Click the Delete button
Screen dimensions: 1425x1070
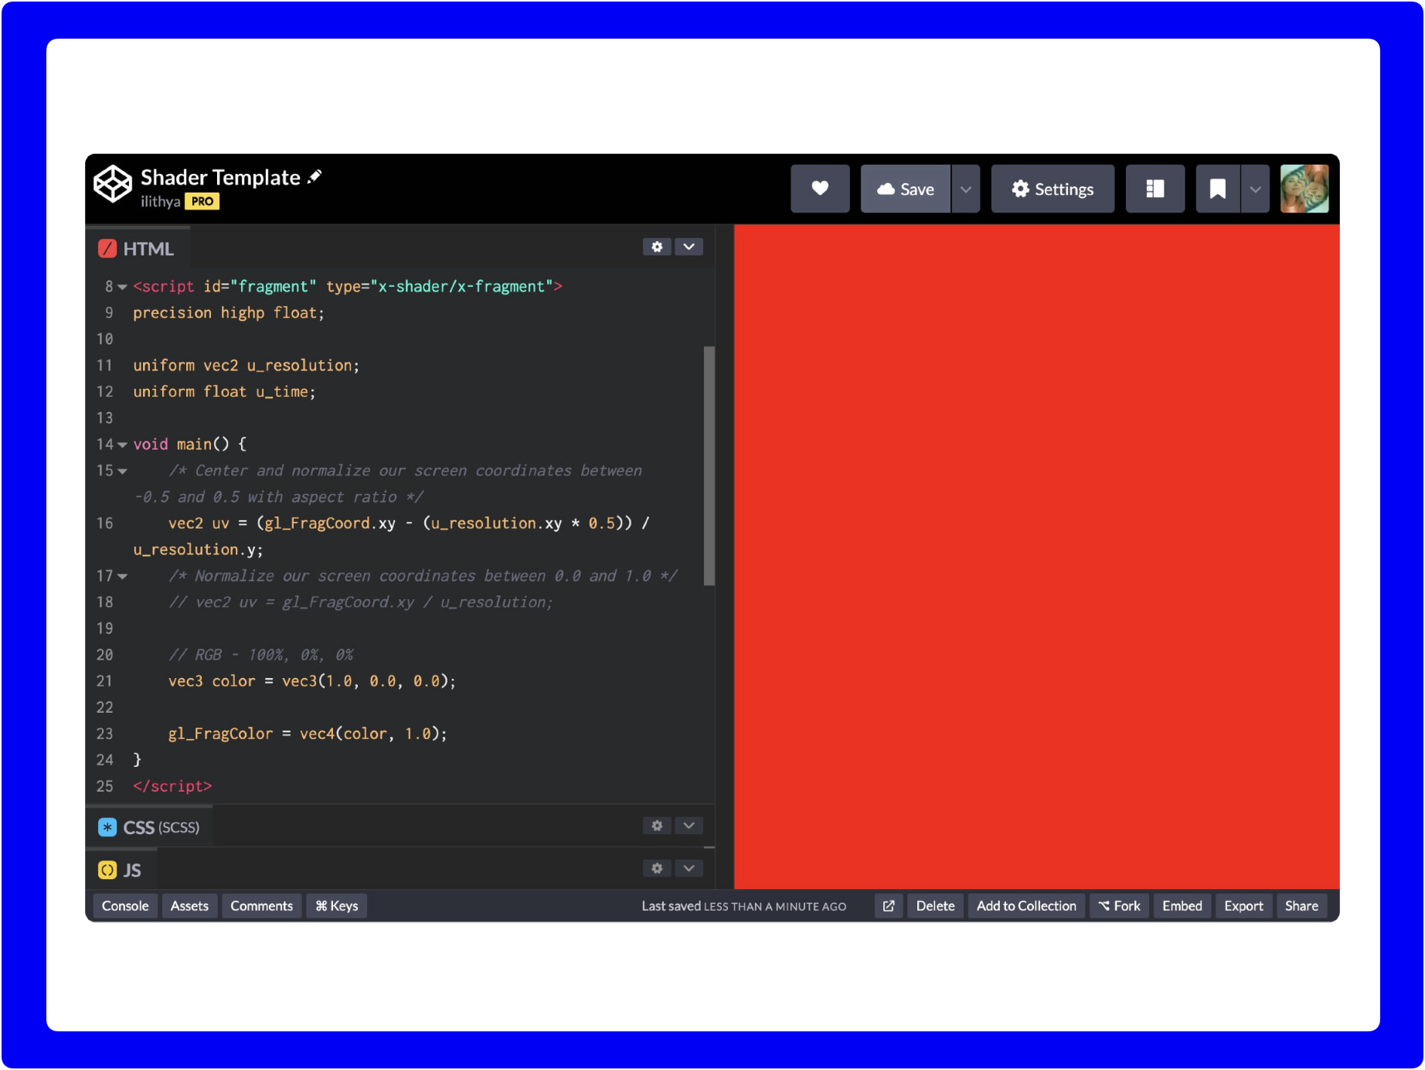click(935, 905)
